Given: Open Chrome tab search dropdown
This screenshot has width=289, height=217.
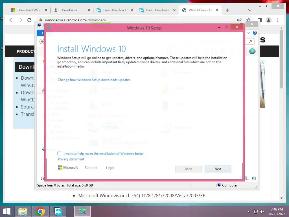Looking at the screenshot, I should (x=249, y=10).
